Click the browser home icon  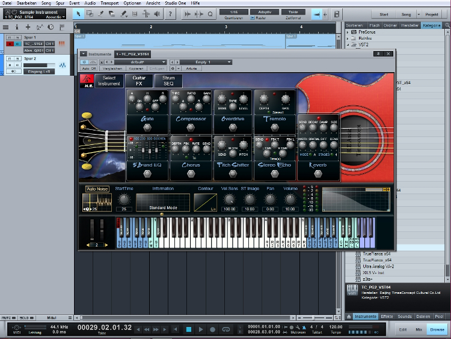point(349,316)
